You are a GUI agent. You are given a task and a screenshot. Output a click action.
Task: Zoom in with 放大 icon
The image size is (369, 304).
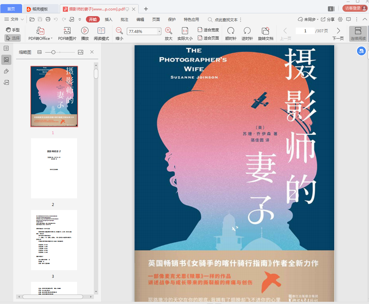(168, 34)
